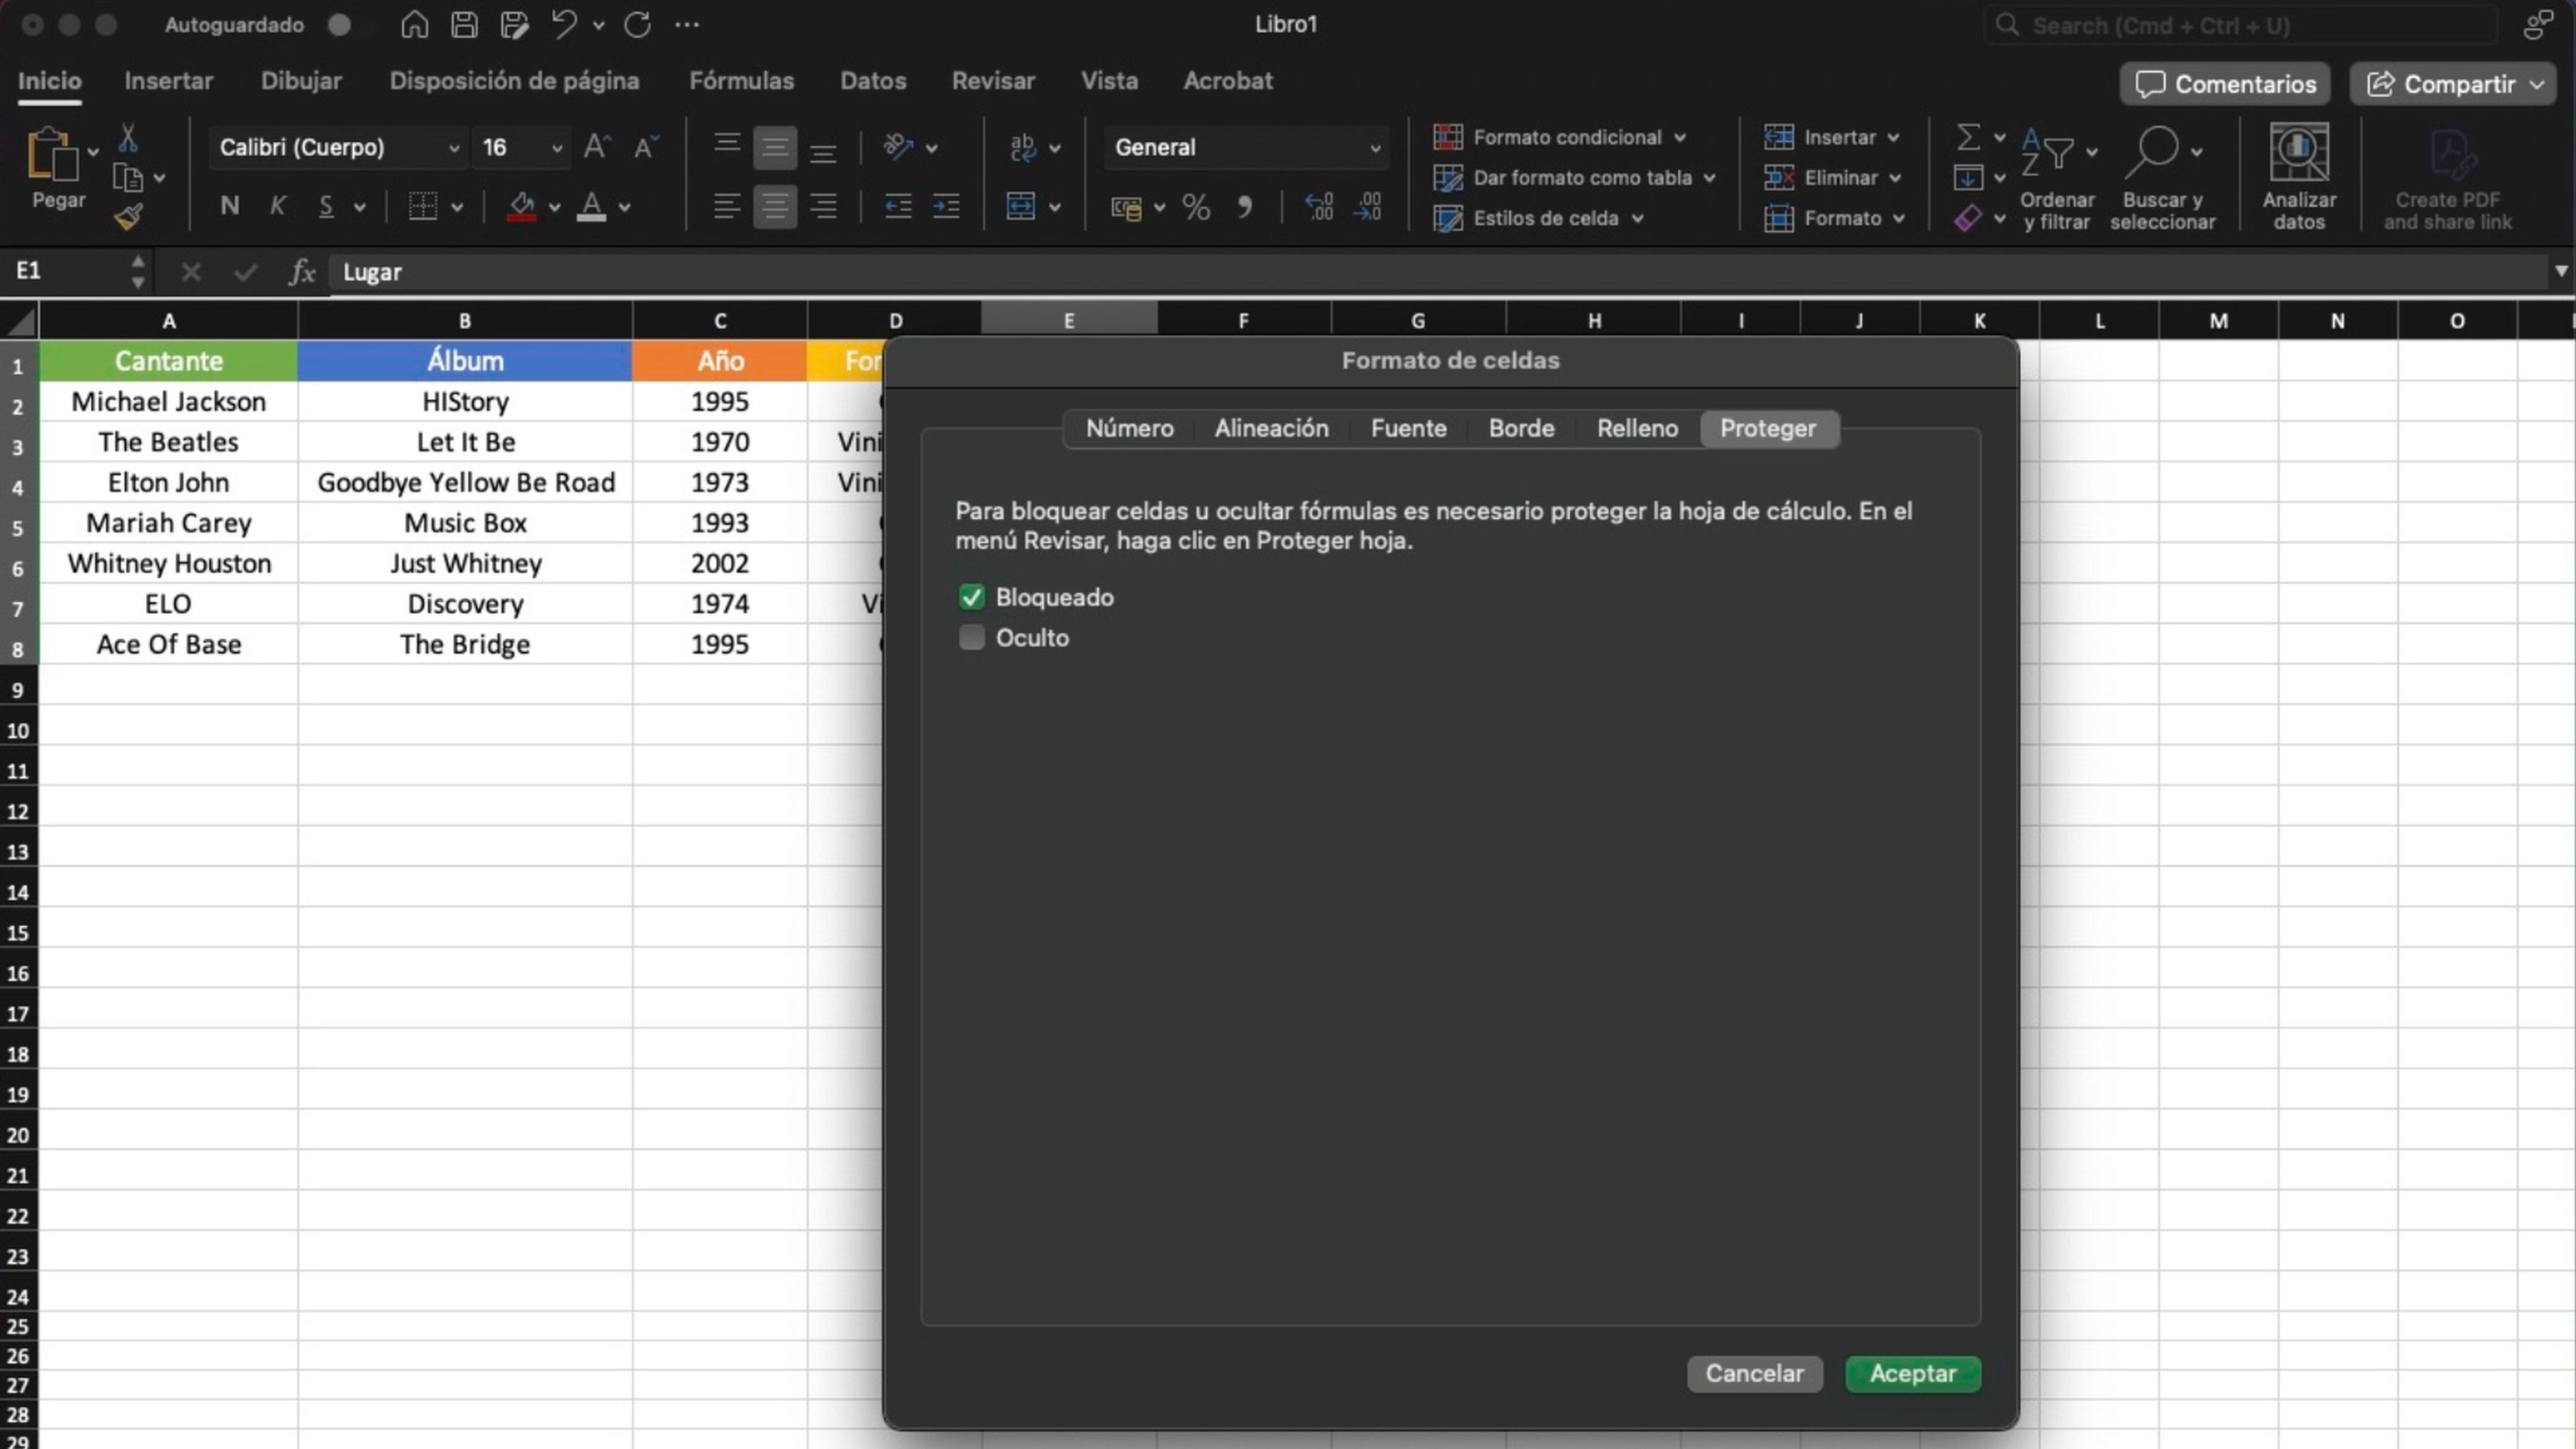This screenshot has width=2576, height=1449.
Task: Toggle underline with the S button
Action: coord(326,206)
